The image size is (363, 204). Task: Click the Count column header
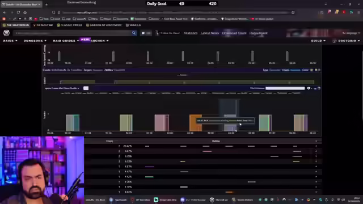[109, 141]
